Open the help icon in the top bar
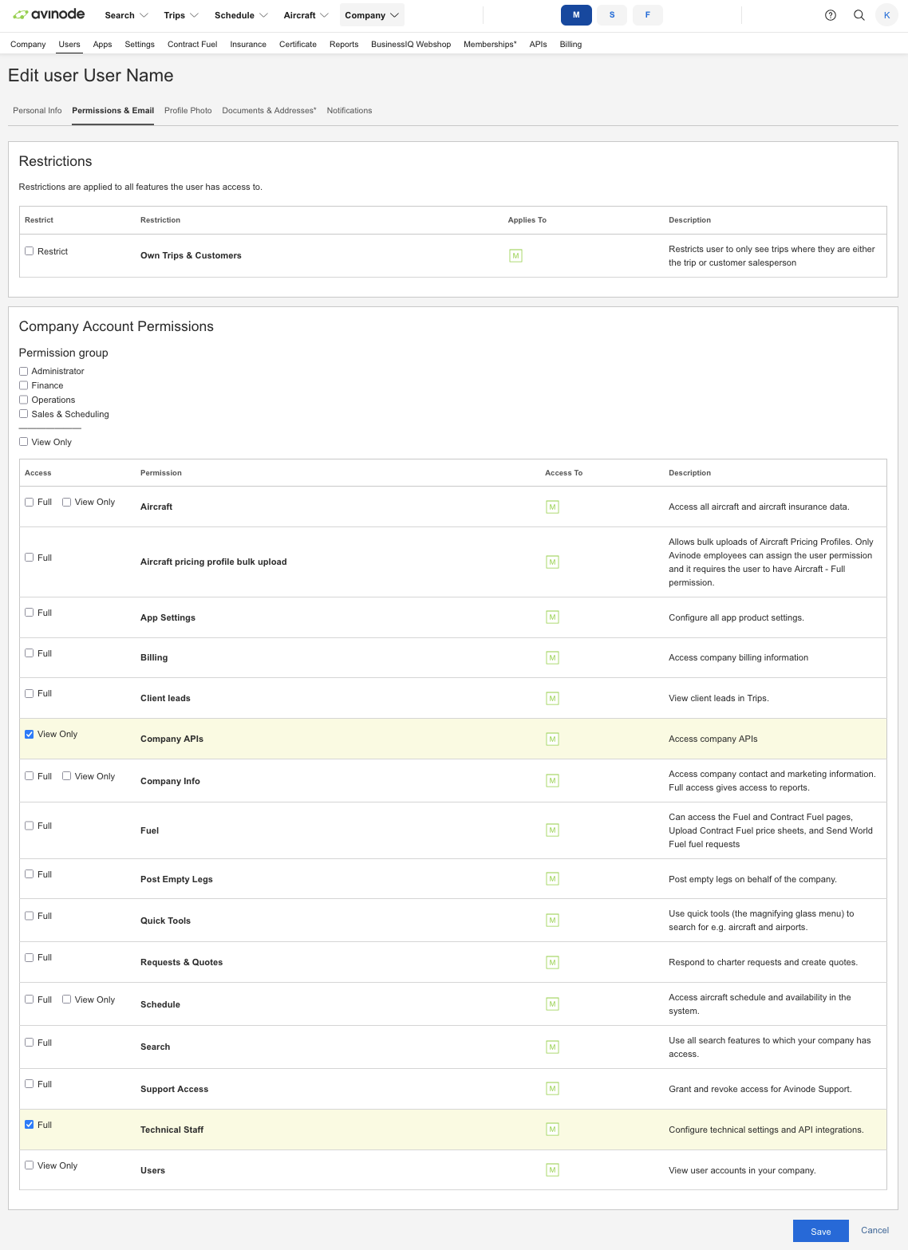This screenshot has width=908, height=1250. click(830, 14)
